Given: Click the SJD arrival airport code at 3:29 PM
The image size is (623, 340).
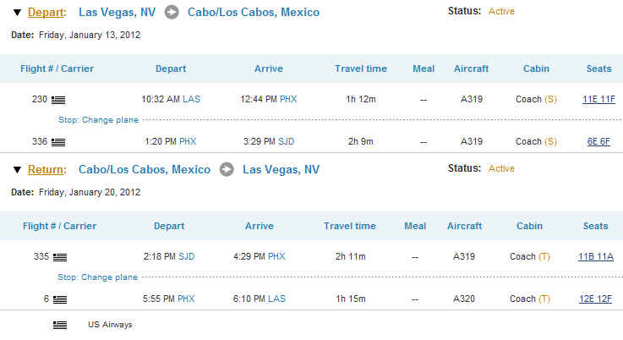Looking at the screenshot, I should pos(286,141).
